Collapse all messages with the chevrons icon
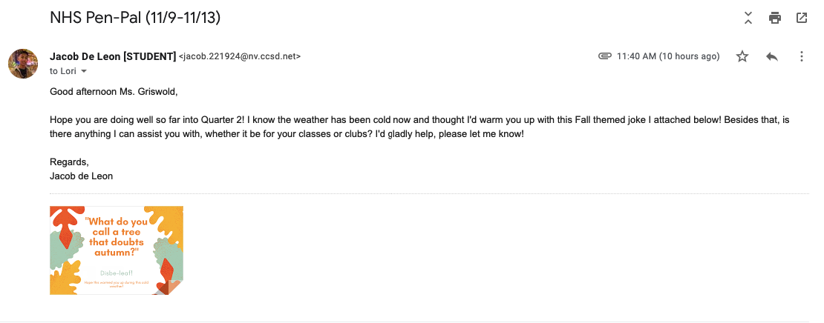The image size is (824, 323). (x=748, y=18)
